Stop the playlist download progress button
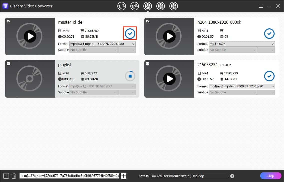The width and height of the screenshot is (284, 182). click(130, 76)
